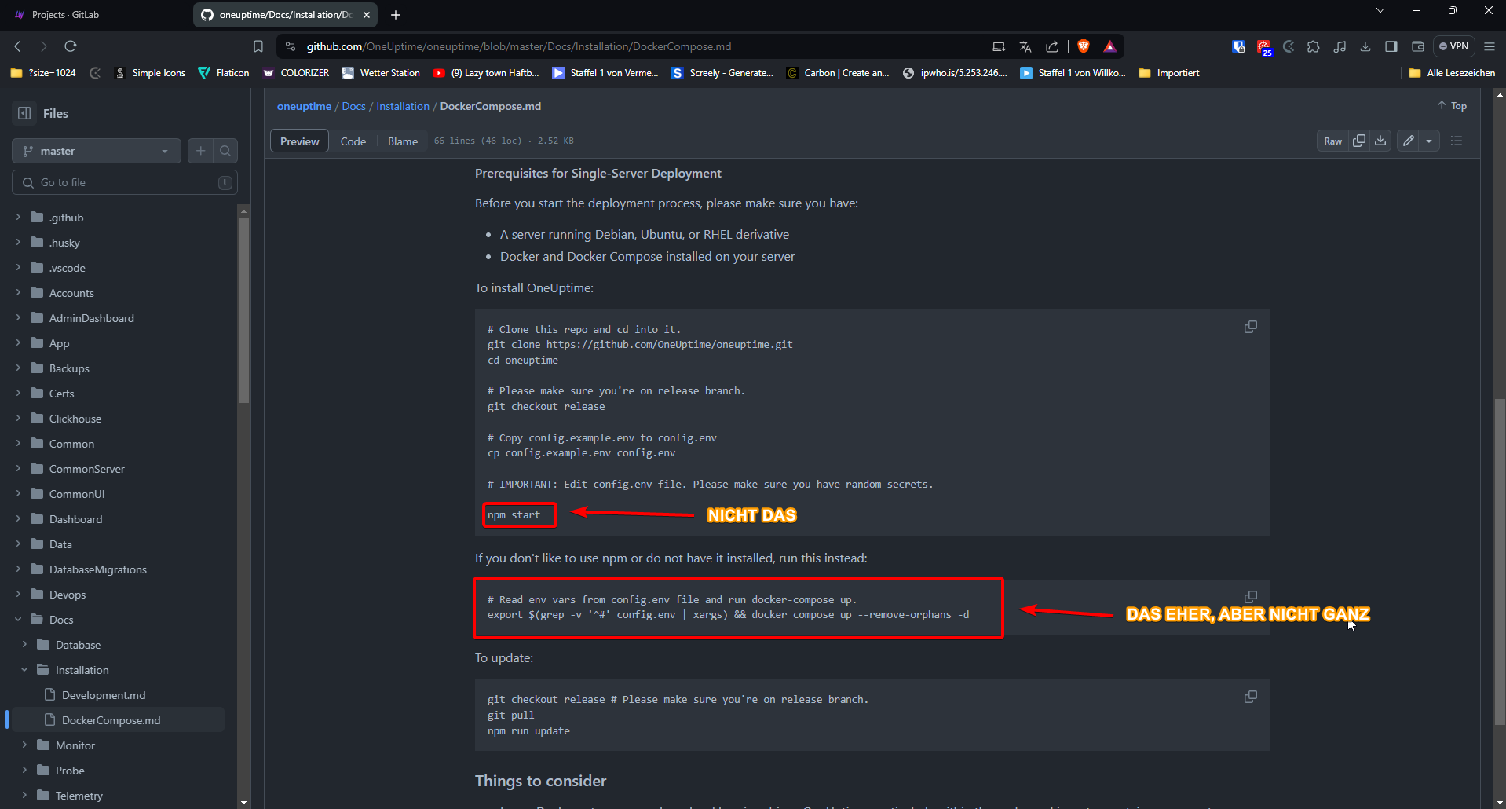Open more edit options dropdown arrow
1506x809 pixels.
point(1429,141)
